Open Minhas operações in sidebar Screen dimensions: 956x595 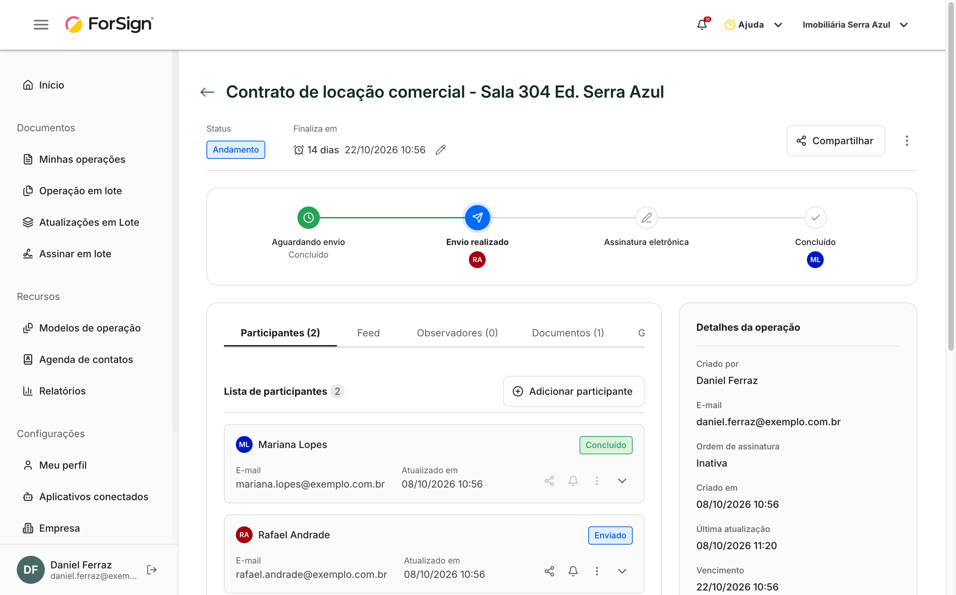(74, 159)
